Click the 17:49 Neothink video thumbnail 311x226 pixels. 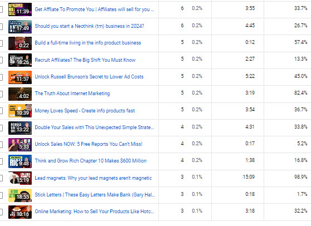20,27
